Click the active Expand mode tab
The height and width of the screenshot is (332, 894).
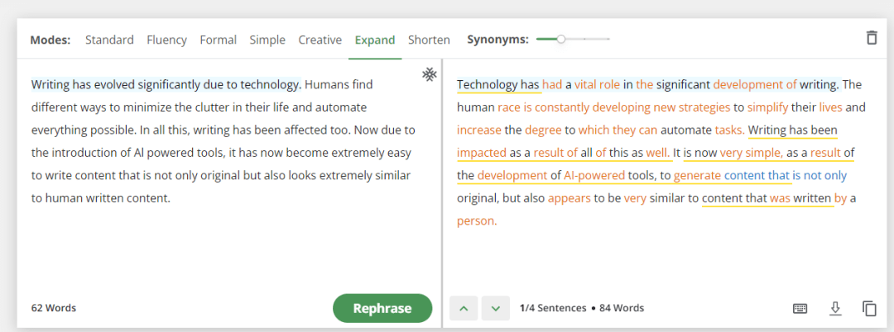click(x=375, y=40)
